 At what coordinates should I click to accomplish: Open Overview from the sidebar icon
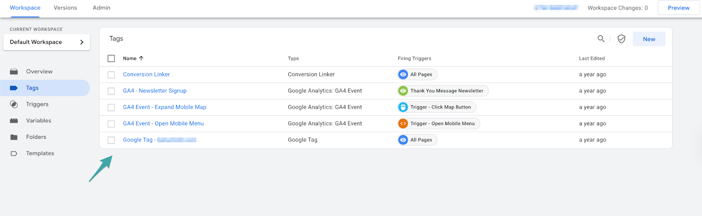pyautogui.click(x=14, y=72)
